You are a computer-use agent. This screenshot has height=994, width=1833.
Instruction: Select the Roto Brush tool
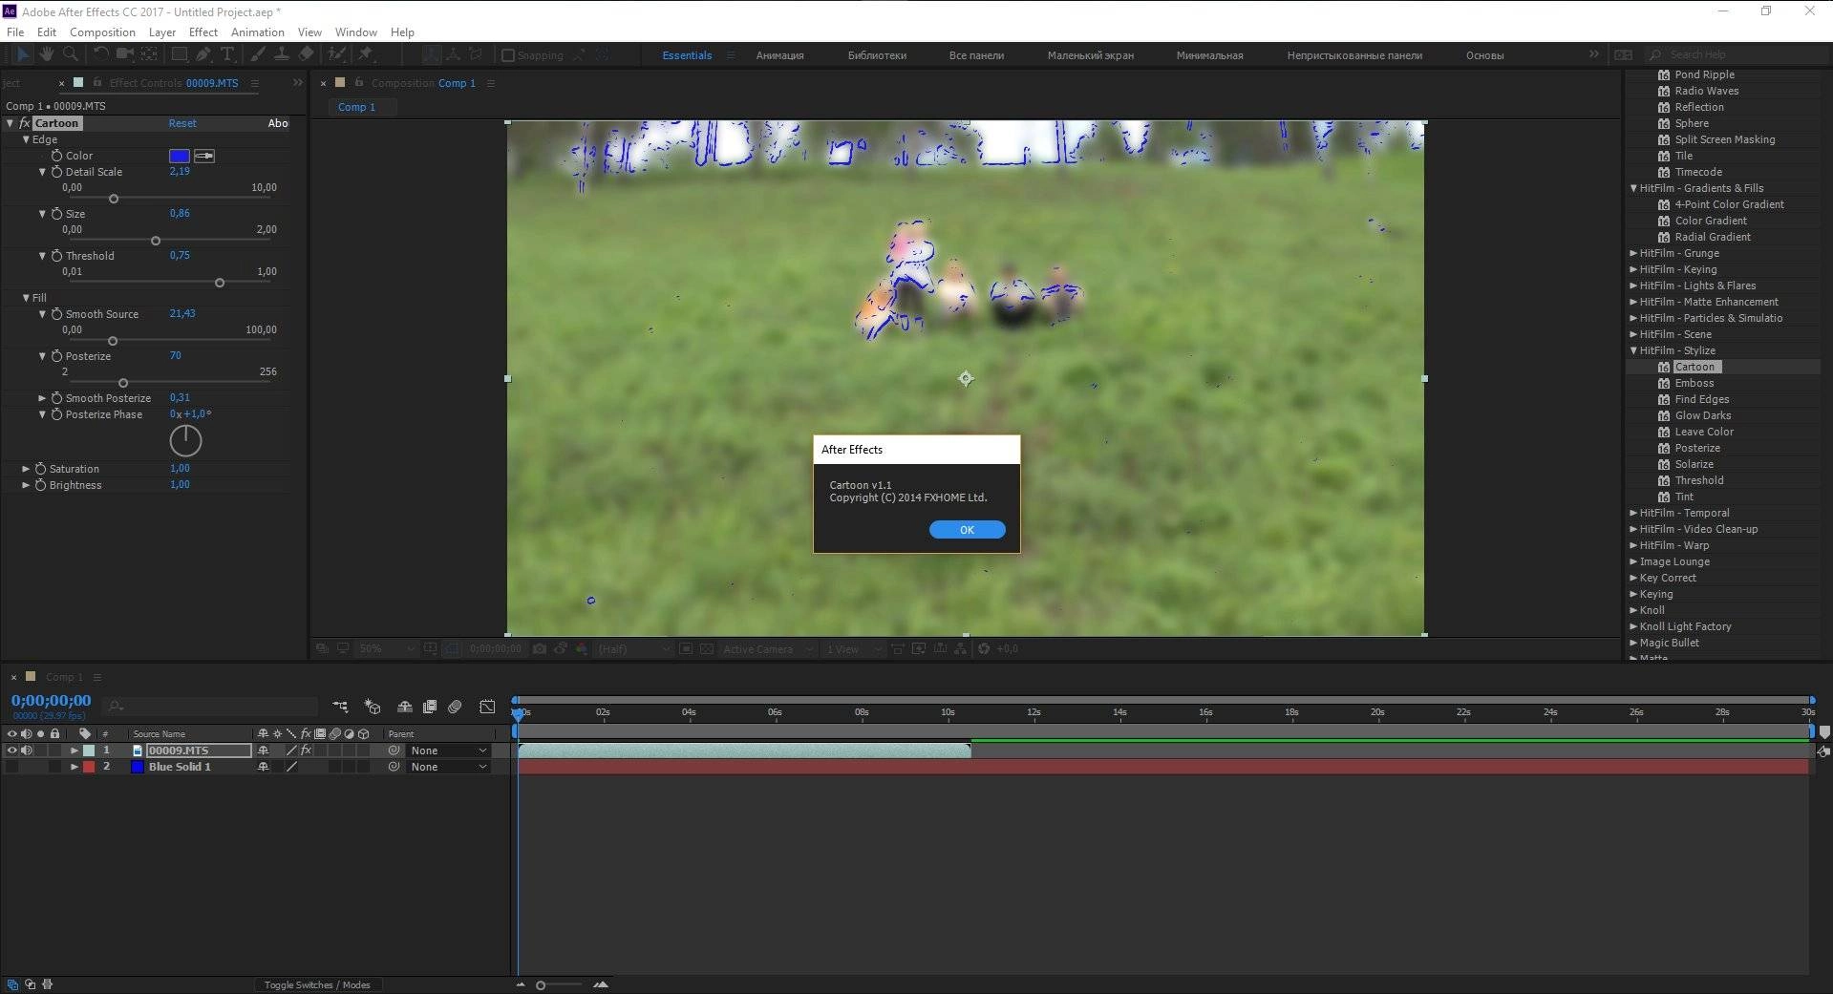tap(337, 54)
